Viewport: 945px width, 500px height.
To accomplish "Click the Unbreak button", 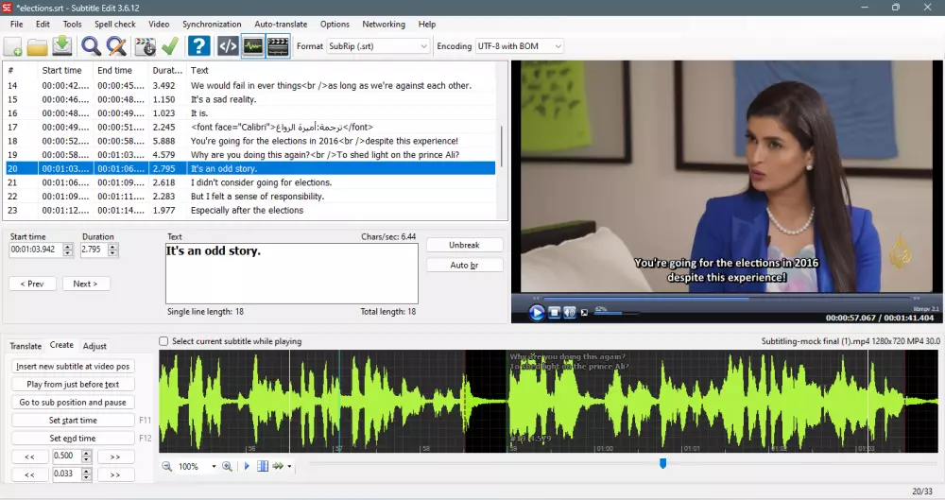I will 464,245.
